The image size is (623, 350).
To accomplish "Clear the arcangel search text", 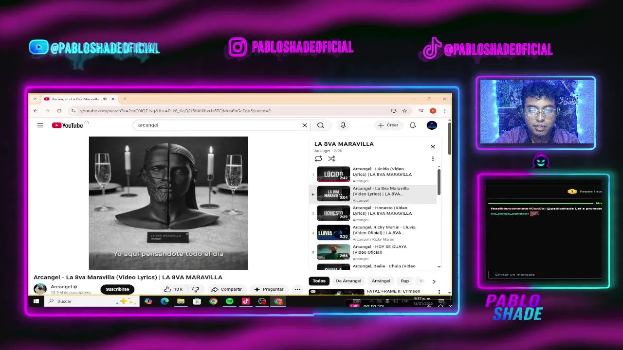I will pyautogui.click(x=305, y=125).
